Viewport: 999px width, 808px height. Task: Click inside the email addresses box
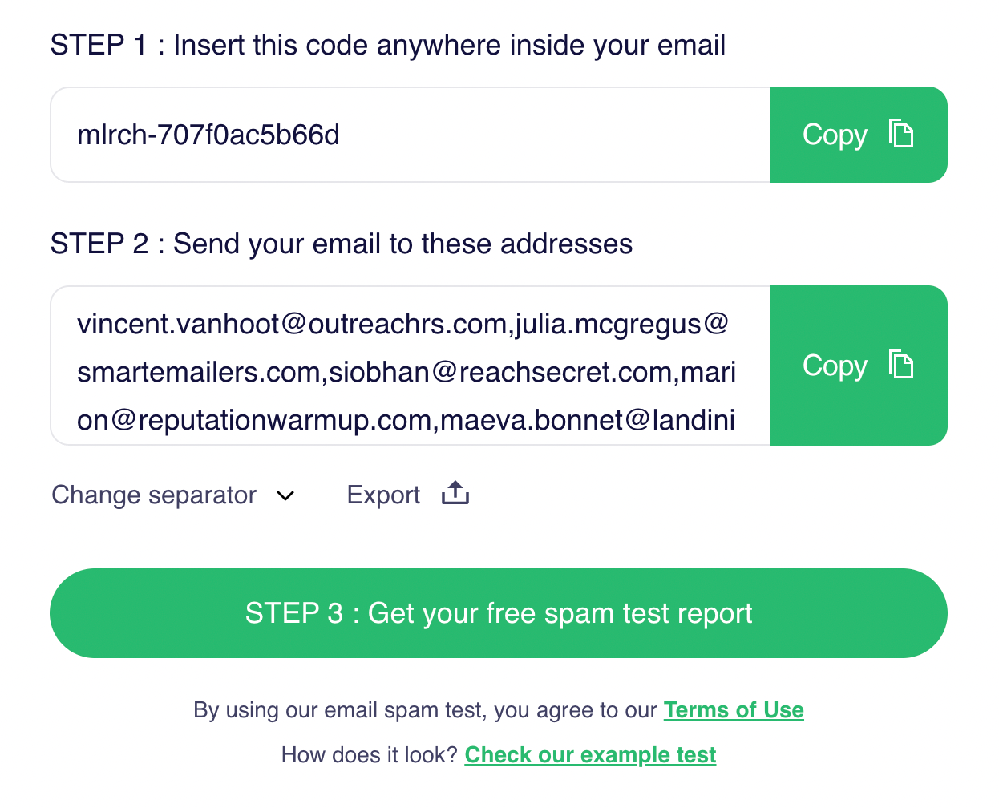click(401, 365)
